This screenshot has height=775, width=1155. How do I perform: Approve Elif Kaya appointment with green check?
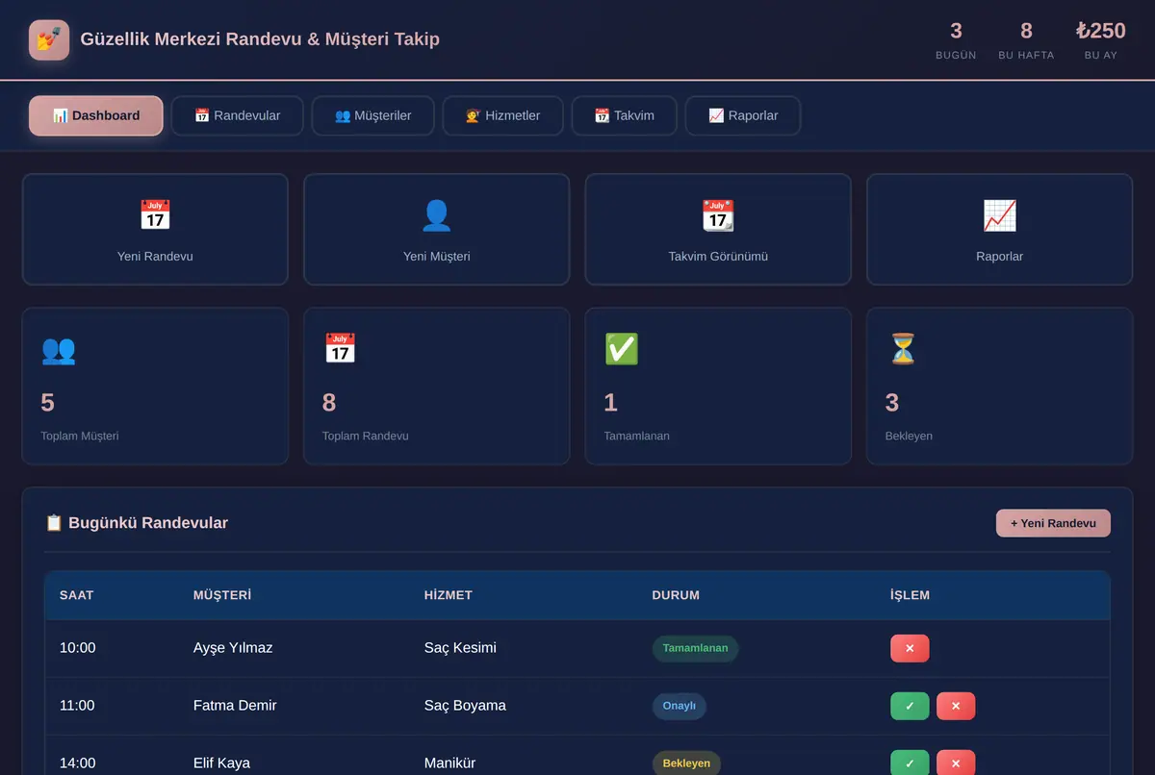(910, 763)
